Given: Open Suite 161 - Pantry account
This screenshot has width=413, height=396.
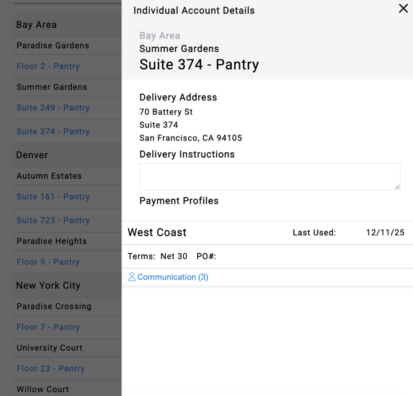Looking at the screenshot, I should [53, 196].
